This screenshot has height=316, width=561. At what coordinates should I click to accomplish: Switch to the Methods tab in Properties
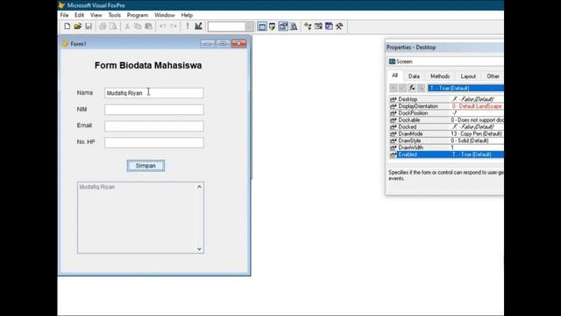tap(440, 76)
